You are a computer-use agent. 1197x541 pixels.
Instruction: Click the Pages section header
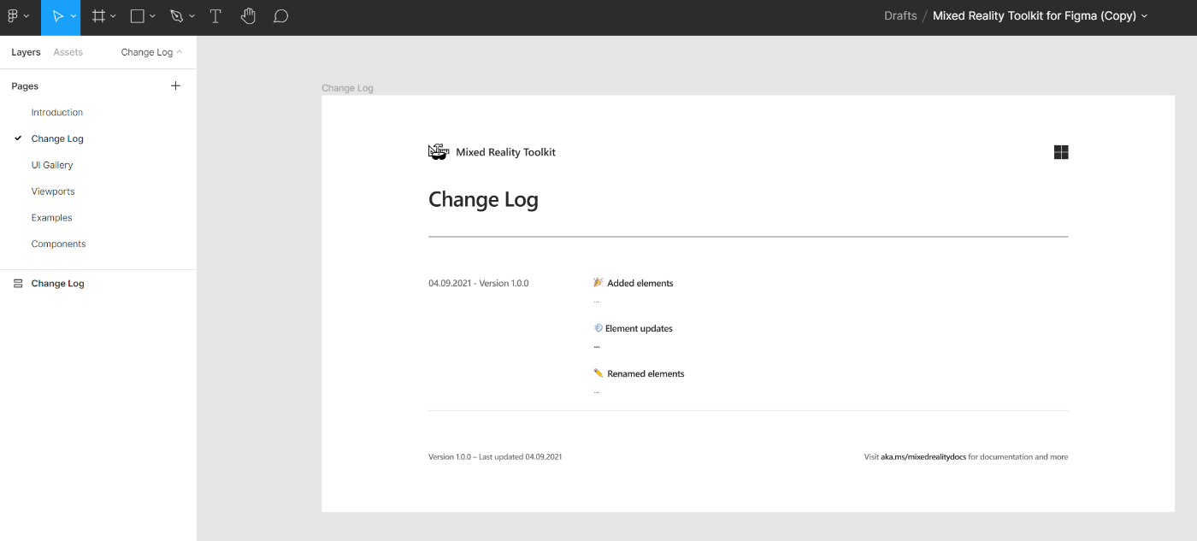pyautogui.click(x=25, y=85)
